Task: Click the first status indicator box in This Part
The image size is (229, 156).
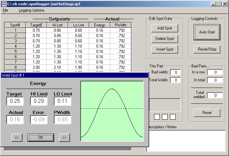Action: tap(157, 117)
